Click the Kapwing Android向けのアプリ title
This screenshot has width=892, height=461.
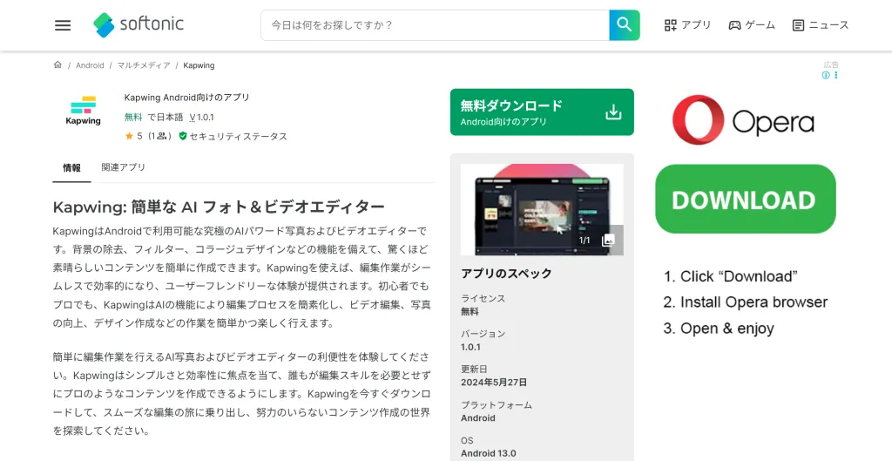click(x=186, y=98)
